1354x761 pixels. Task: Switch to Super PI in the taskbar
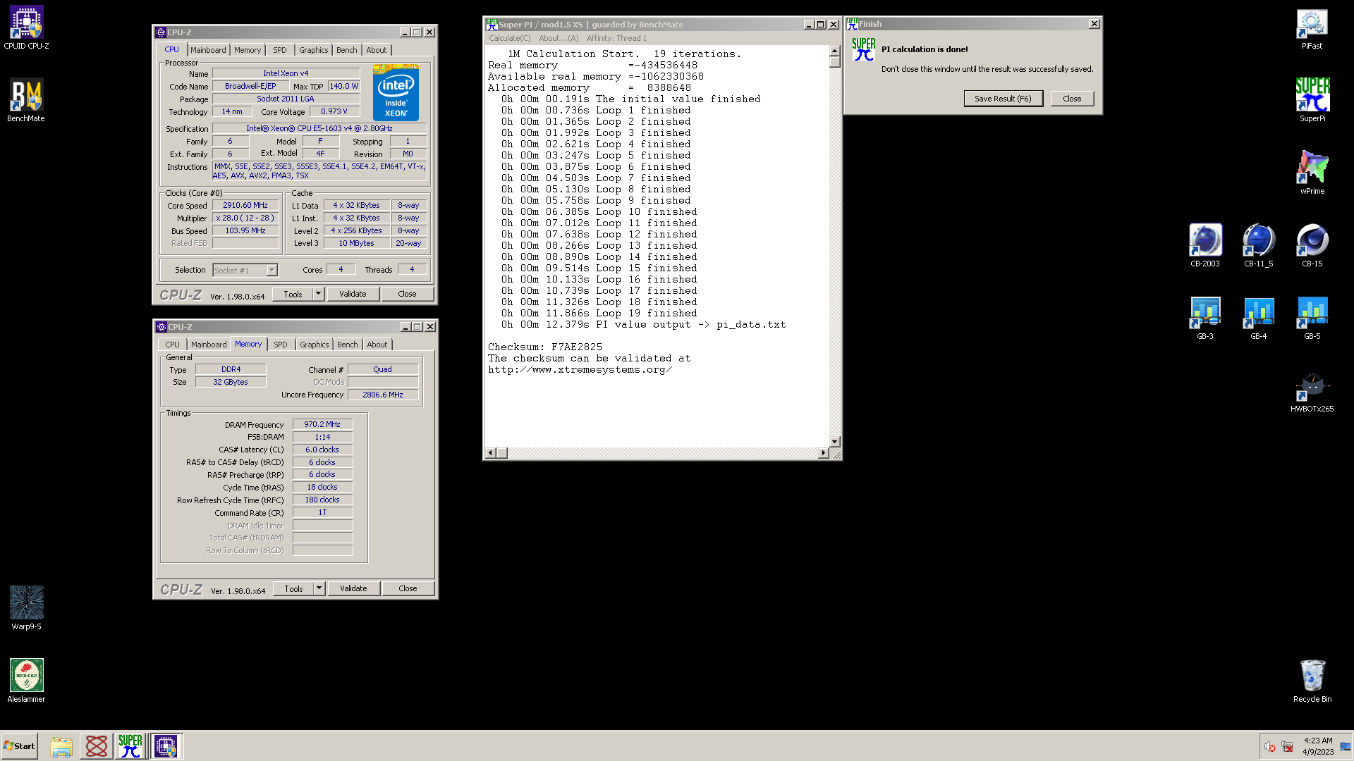click(x=130, y=746)
